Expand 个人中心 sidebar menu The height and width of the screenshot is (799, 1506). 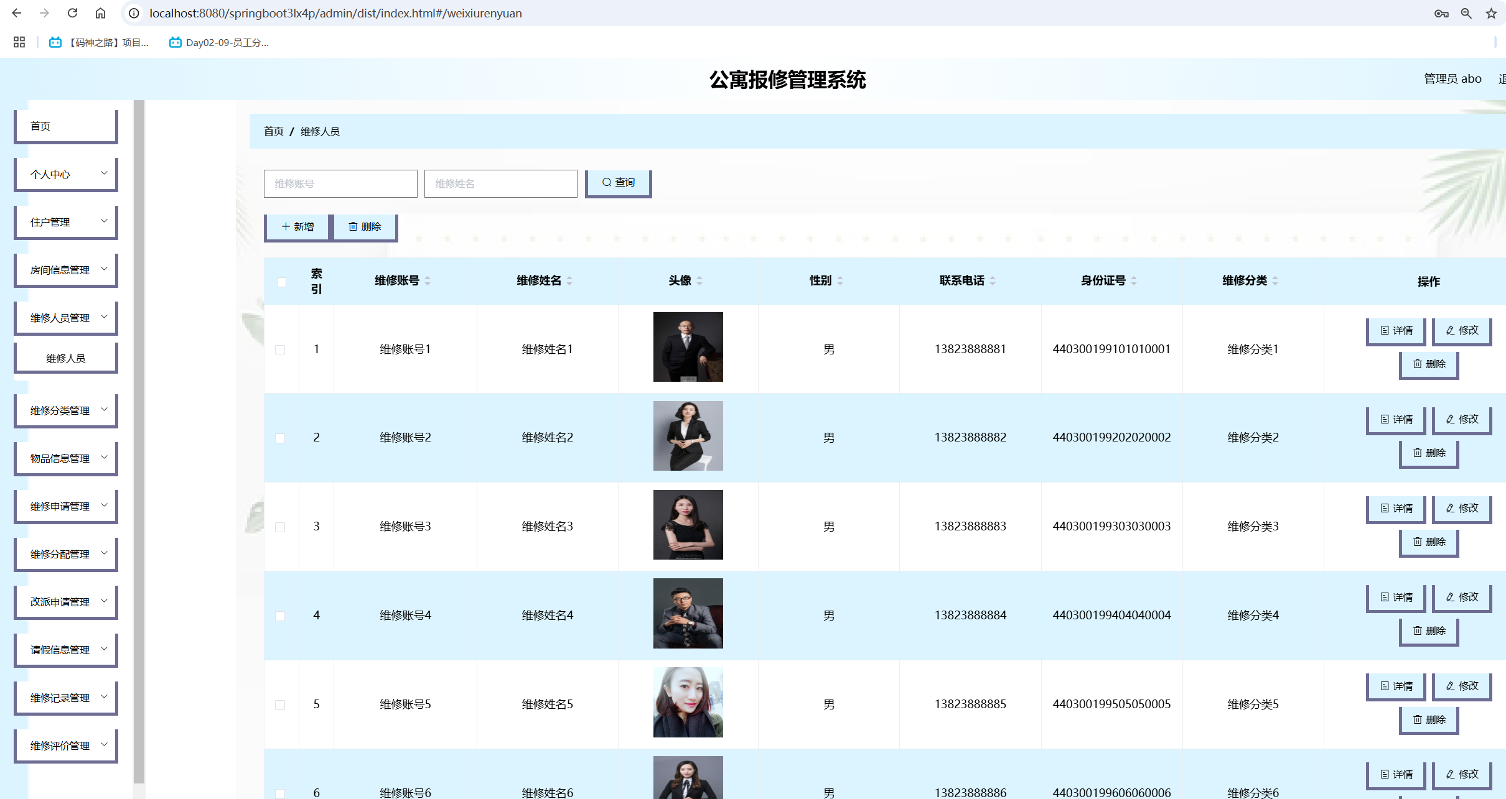coord(66,174)
